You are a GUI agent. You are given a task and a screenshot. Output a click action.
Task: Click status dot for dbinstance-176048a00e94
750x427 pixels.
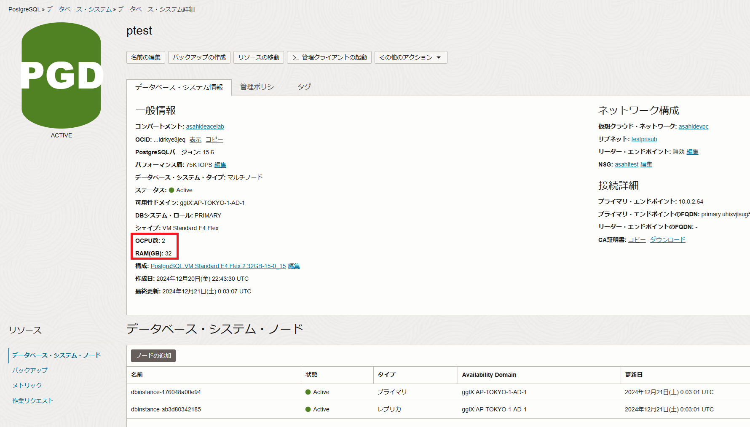[x=308, y=392]
